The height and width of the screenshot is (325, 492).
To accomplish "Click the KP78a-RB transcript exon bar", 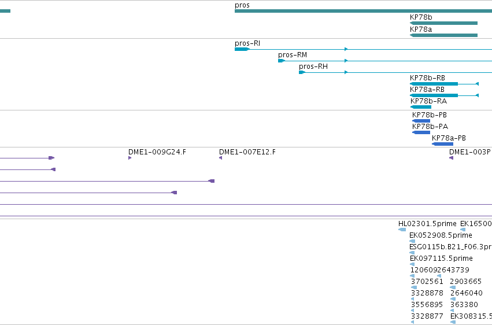I will [x=434, y=95].
